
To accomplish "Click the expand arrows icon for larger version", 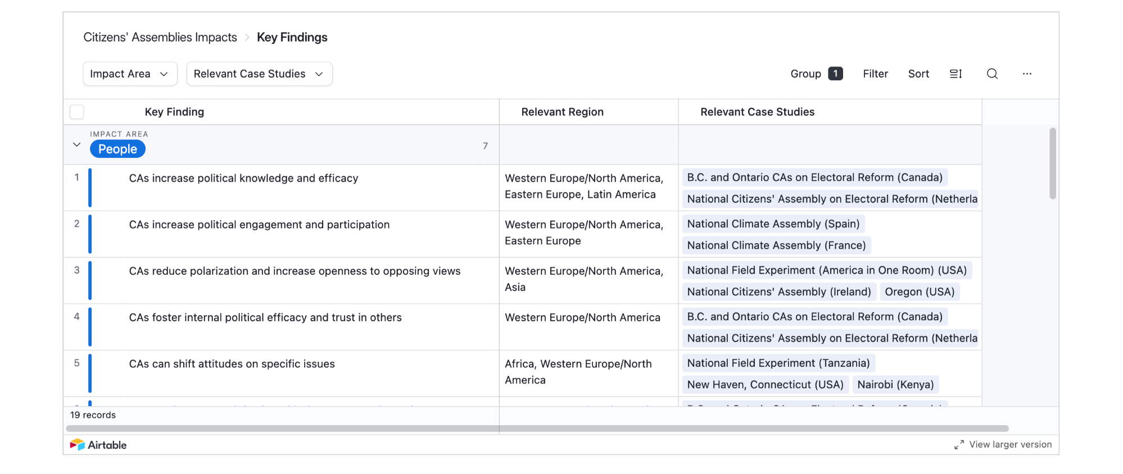I will coord(959,445).
